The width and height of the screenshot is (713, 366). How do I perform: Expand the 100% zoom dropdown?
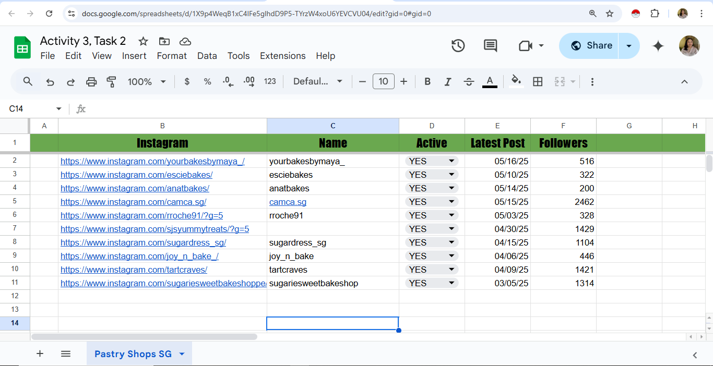click(147, 81)
